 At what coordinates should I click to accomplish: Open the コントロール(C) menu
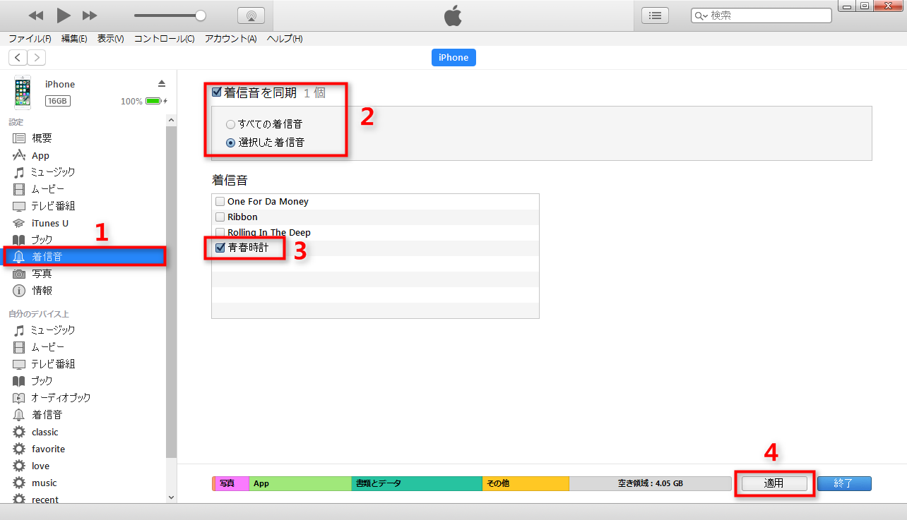pos(164,39)
